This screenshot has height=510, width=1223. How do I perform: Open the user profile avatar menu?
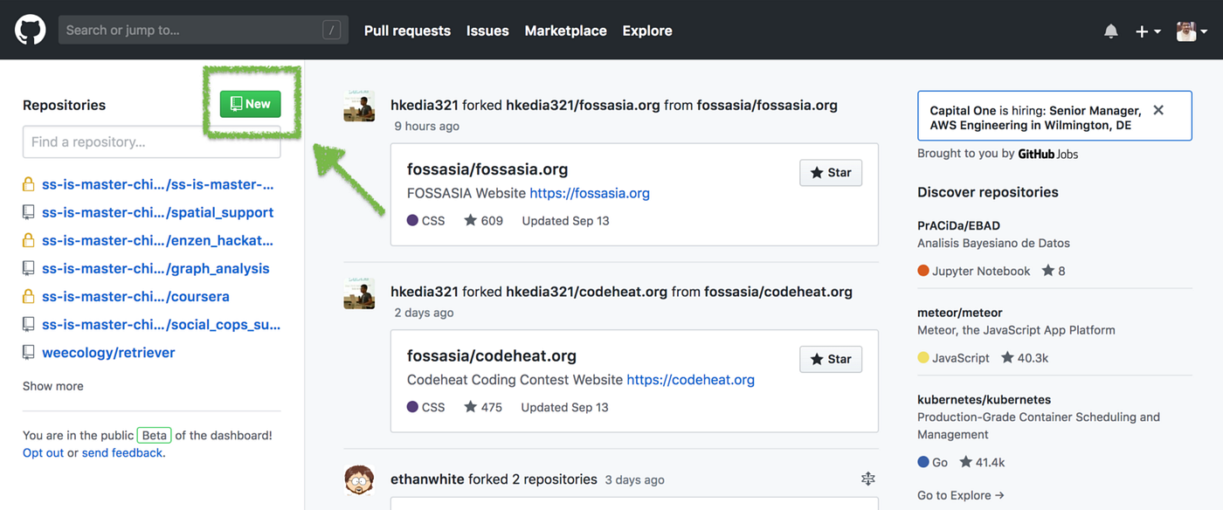(1192, 31)
